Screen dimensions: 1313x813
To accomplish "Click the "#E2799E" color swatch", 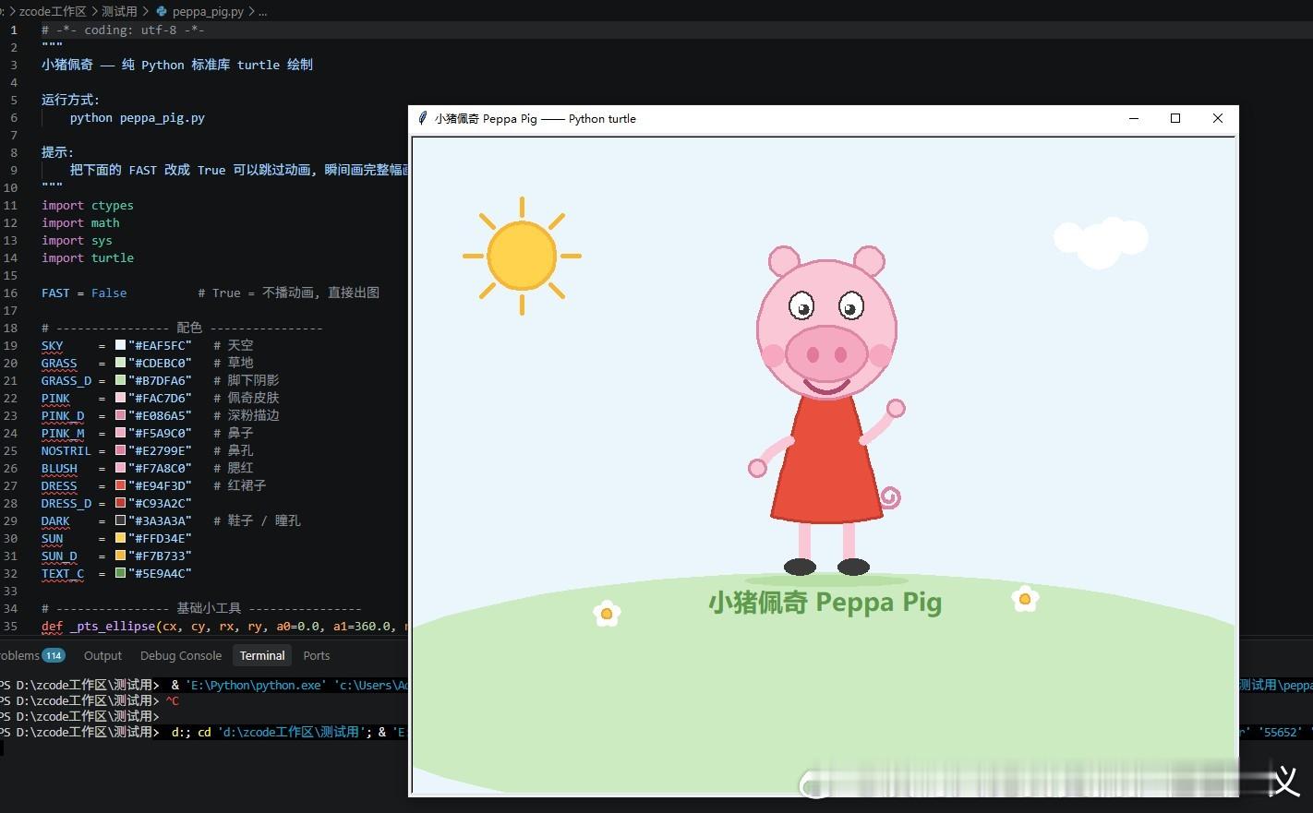I will tap(120, 450).
